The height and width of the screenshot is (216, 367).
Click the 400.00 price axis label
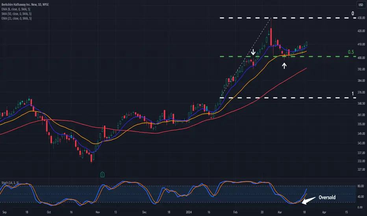click(x=361, y=58)
